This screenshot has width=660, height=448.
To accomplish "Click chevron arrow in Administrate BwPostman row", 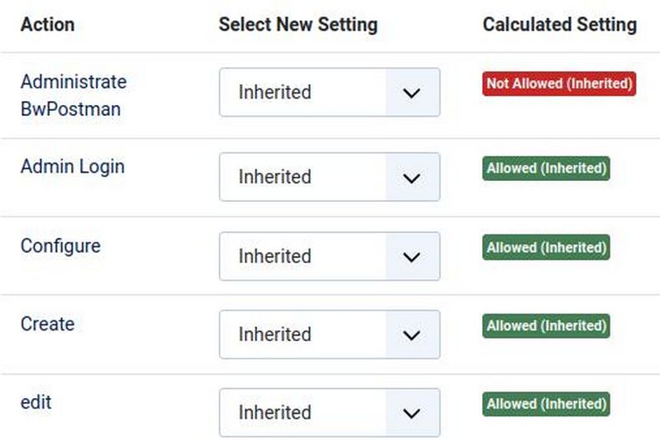I will (411, 93).
